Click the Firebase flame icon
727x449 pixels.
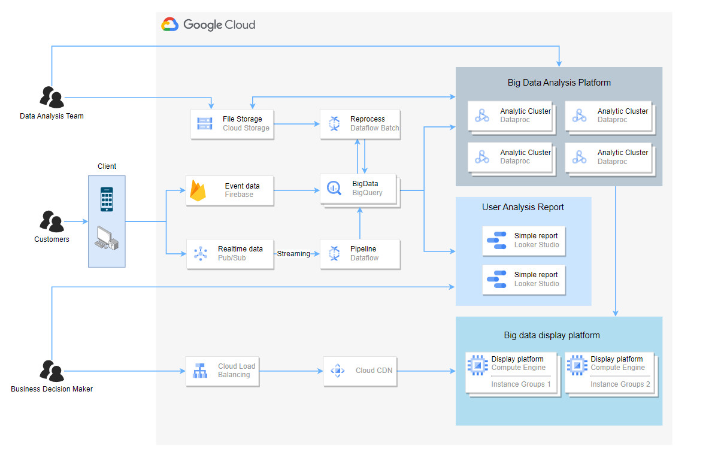198,190
